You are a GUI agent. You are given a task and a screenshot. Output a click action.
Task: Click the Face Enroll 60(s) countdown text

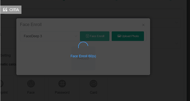pos(83,56)
